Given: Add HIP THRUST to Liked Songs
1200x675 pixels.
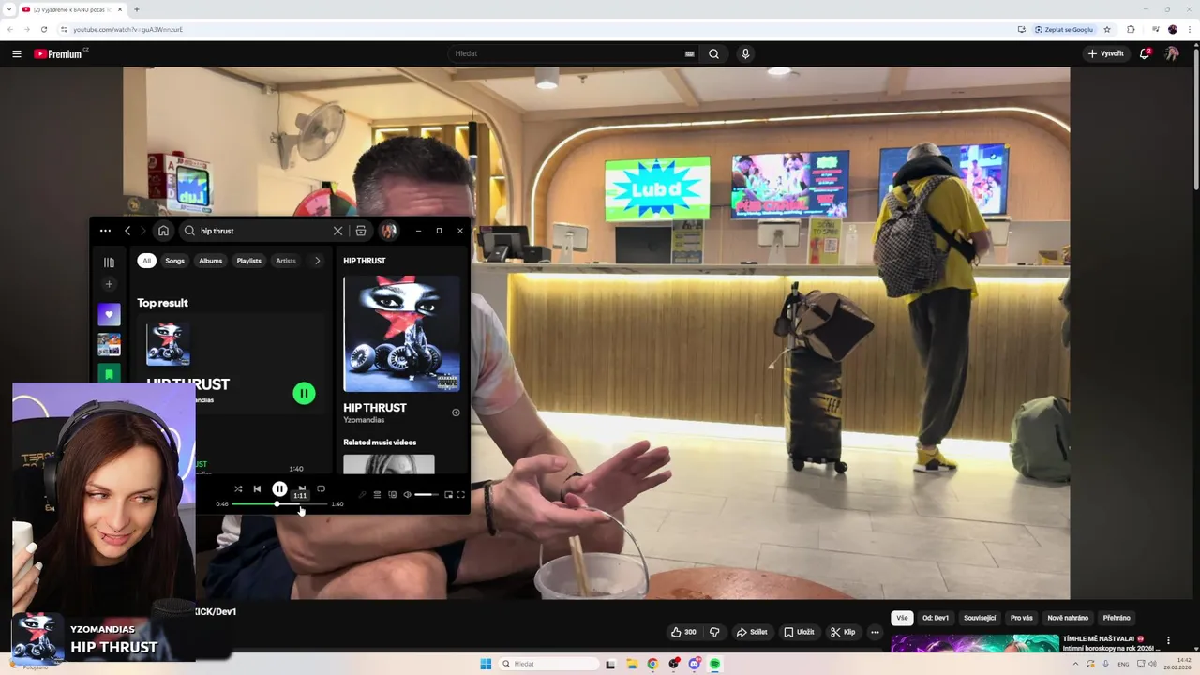Looking at the screenshot, I should point(456,412).
